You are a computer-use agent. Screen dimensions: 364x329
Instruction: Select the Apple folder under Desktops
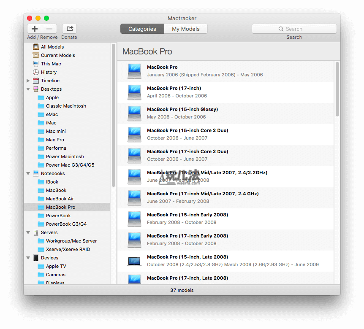pyautogui.click(x=67, y=97)
